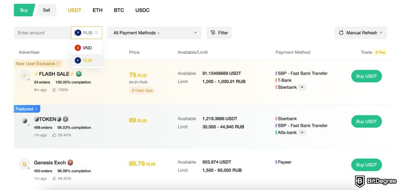Open Genesis Exch advertiser profile

pos(50,162)
